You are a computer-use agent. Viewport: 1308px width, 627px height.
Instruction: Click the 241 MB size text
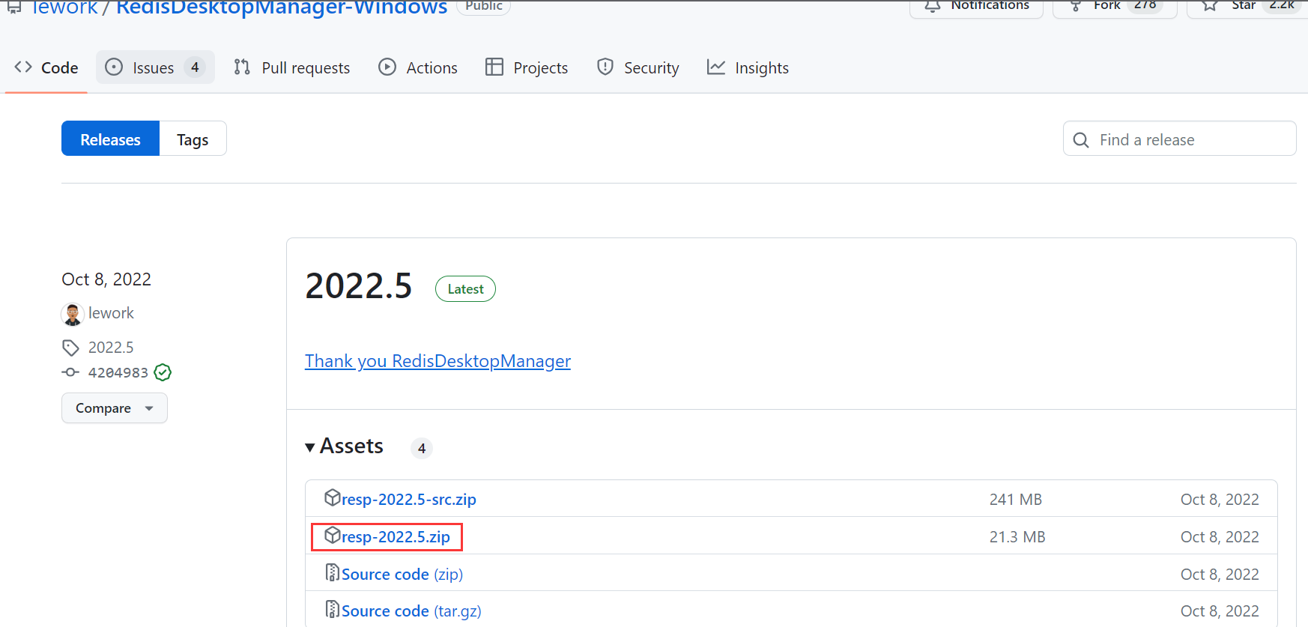coord(1016,500)
